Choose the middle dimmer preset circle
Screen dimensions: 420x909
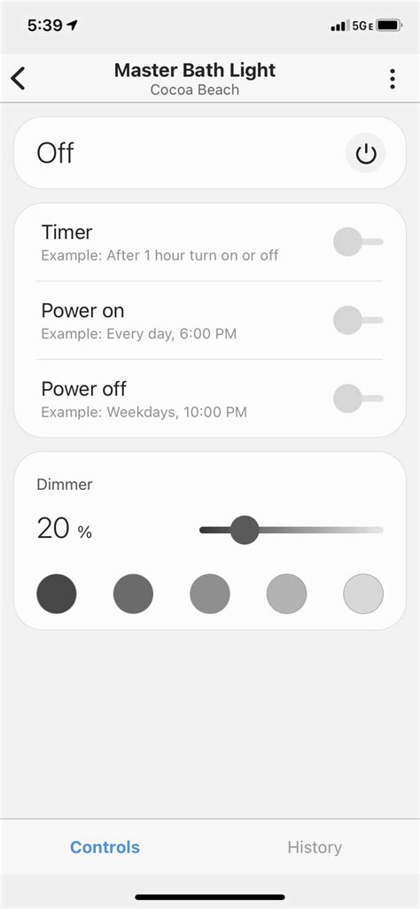point(210,594)
